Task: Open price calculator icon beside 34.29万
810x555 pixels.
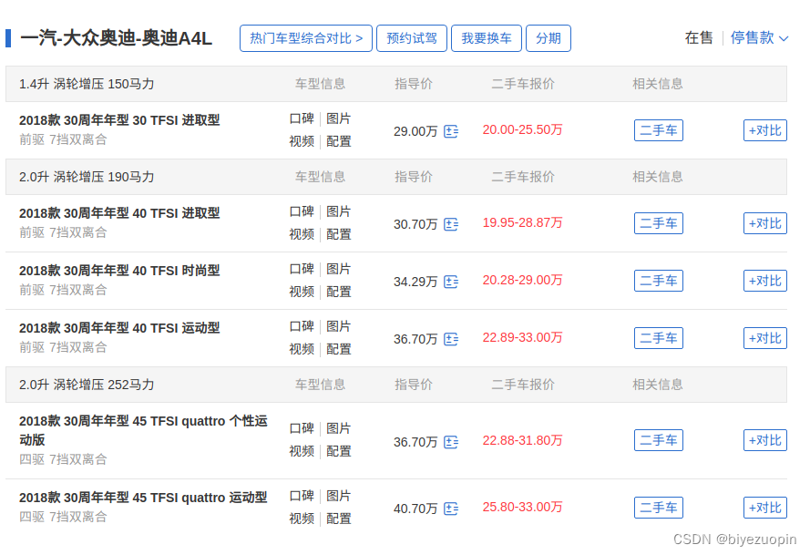Action: click(451, 282)
